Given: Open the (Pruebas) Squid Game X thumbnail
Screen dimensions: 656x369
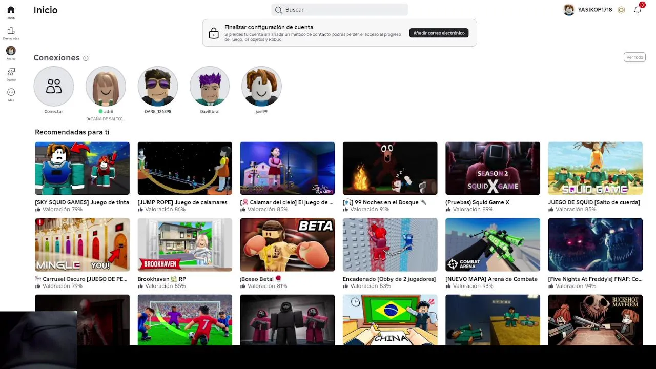Looking at the screenshot, I should [x=493, y=168].
